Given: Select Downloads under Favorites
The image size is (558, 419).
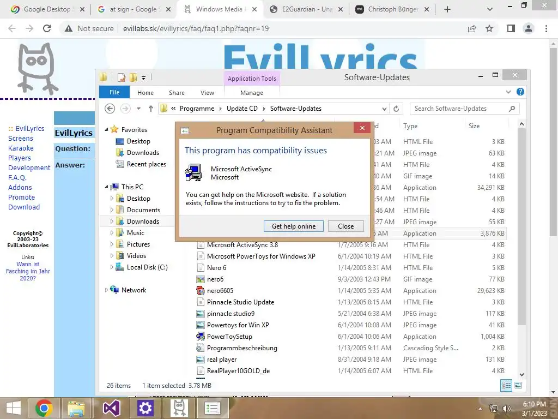Looking at the screenshot, I should click(x=143, y=153).
